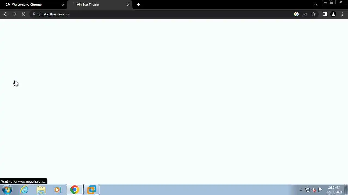This screenshot has width=348, height=195.
Task: Open the Chrome three-dot menu
Action: (342, 14)
